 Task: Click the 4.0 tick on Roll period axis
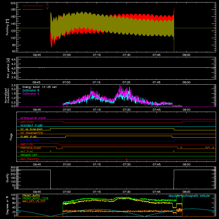pos(13,68)
